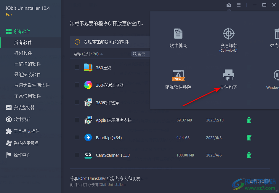Click the 180.08 MB size cell
Screen dimensions: 279x193
coord(185,155)
